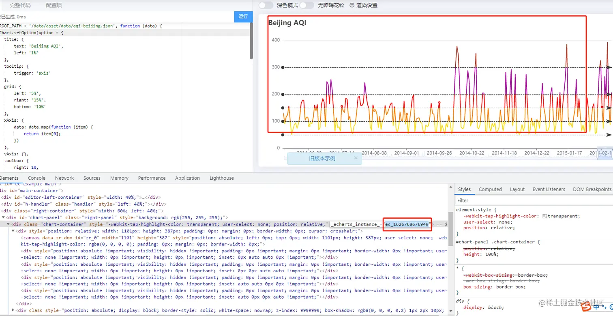
Task: Click the 400 y-axis label
Action: tap(276, 40)
